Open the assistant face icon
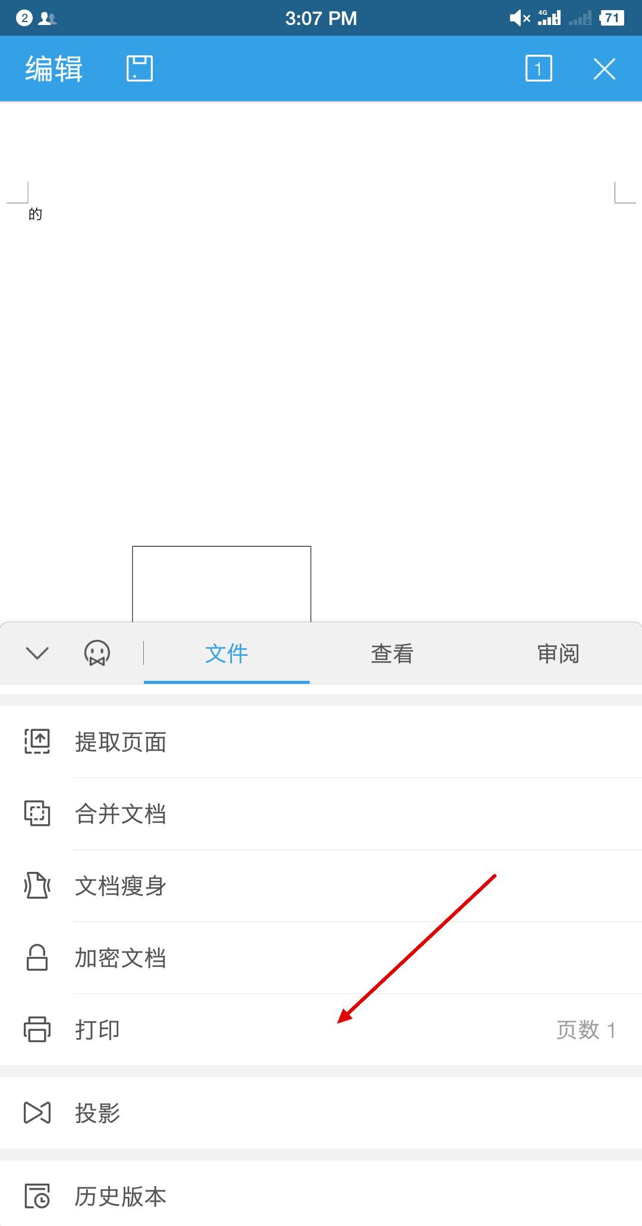Screen dimensions: 642x1226 click(97, 653)
